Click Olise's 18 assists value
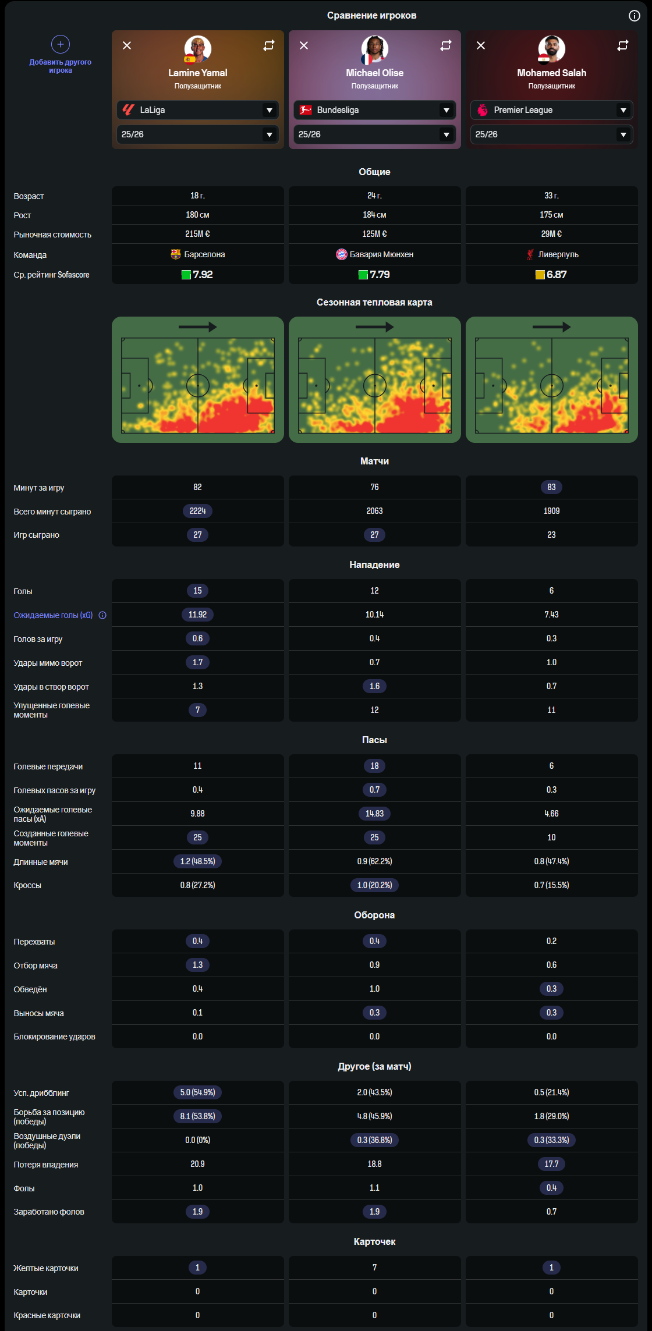652x1331 pixels. [375, 766]
